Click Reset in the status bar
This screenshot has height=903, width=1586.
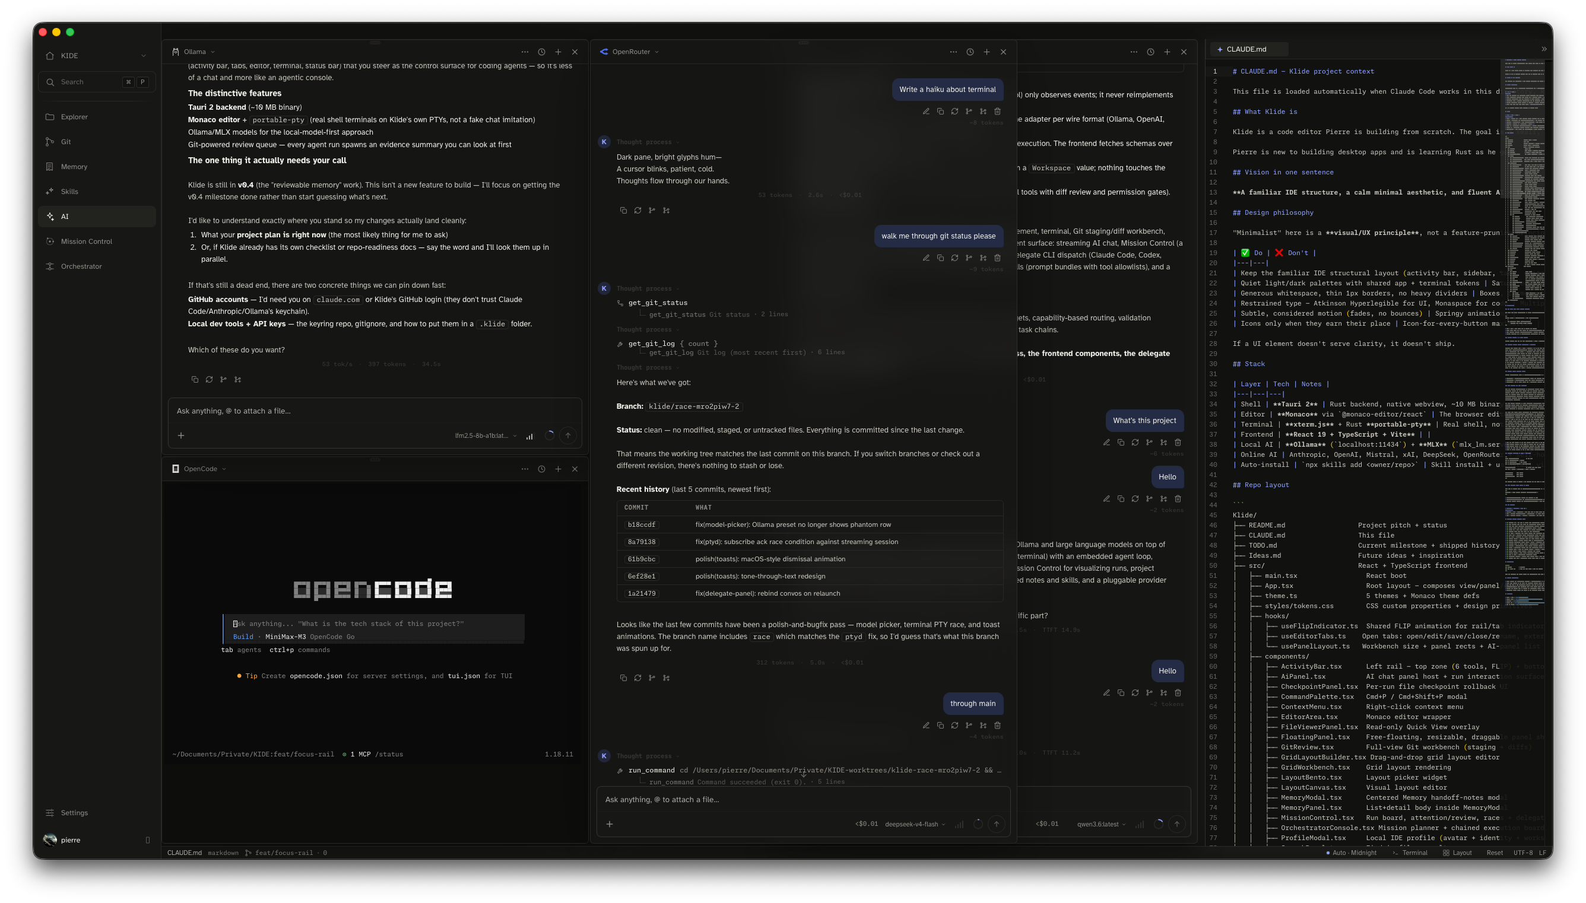click(x=1494, y=853)
